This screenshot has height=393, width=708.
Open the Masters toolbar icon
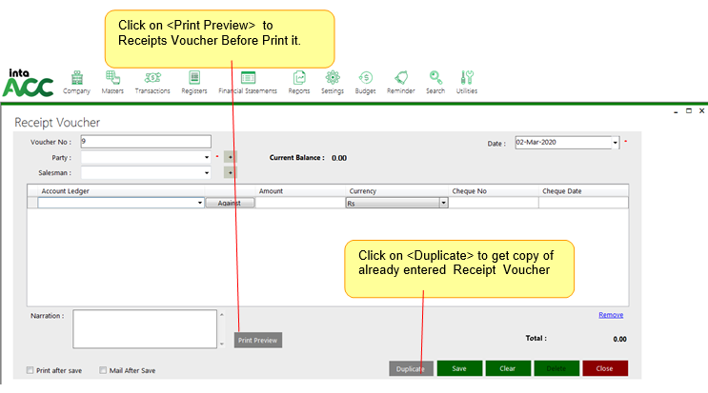coord(112,79)
